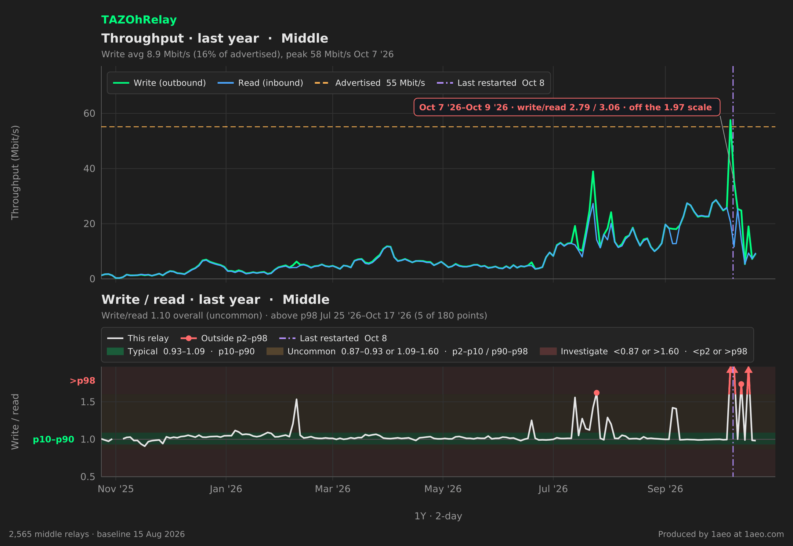Click the Nov '25 x-axis label
Image resolution: width=793 pixels, height=546 pixels.
click(116, 489)
